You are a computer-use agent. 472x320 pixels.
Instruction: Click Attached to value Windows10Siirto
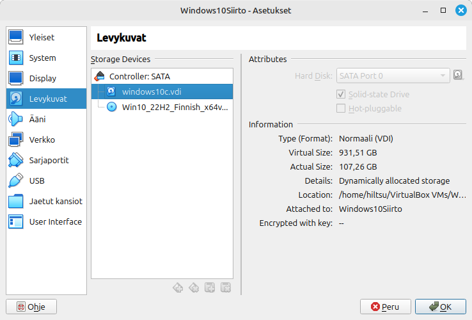pos(370,209)
